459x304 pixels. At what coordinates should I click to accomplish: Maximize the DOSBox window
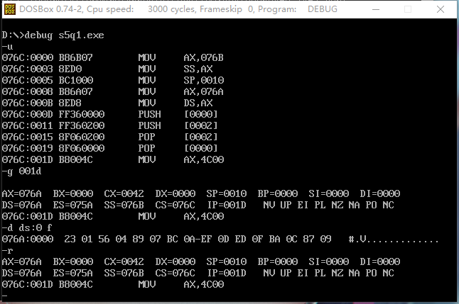408,9
